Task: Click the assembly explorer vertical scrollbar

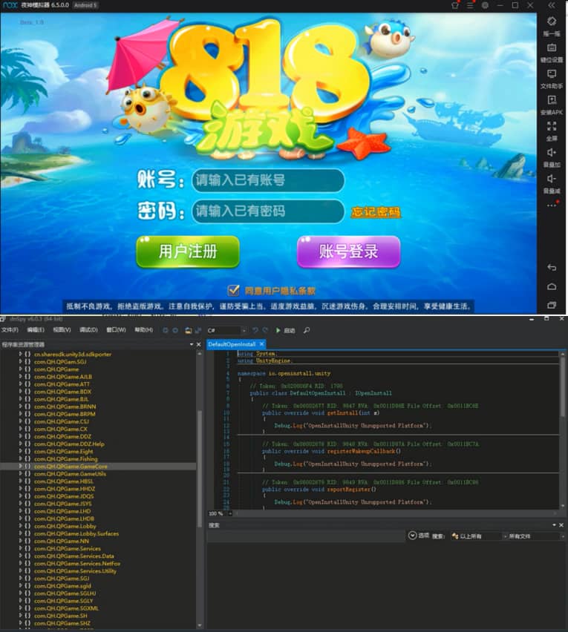Action: [199, 467]
